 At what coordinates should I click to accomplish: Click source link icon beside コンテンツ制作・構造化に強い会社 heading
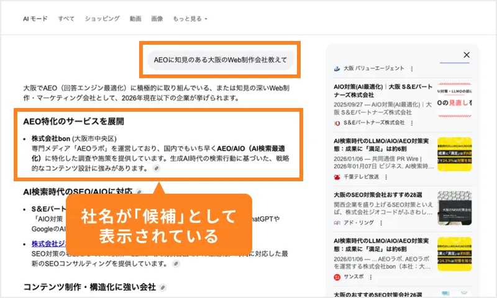click(163, 287)
